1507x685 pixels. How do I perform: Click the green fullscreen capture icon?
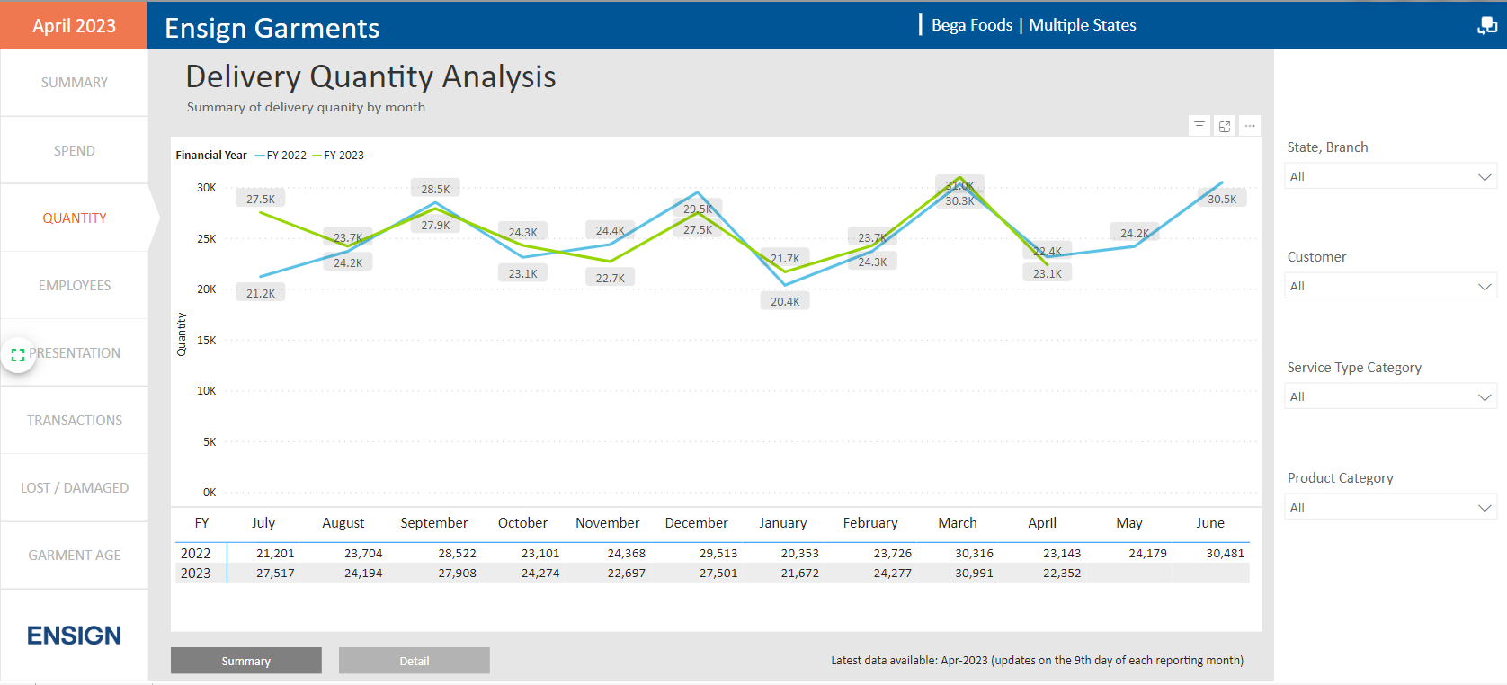click(18, 355)
